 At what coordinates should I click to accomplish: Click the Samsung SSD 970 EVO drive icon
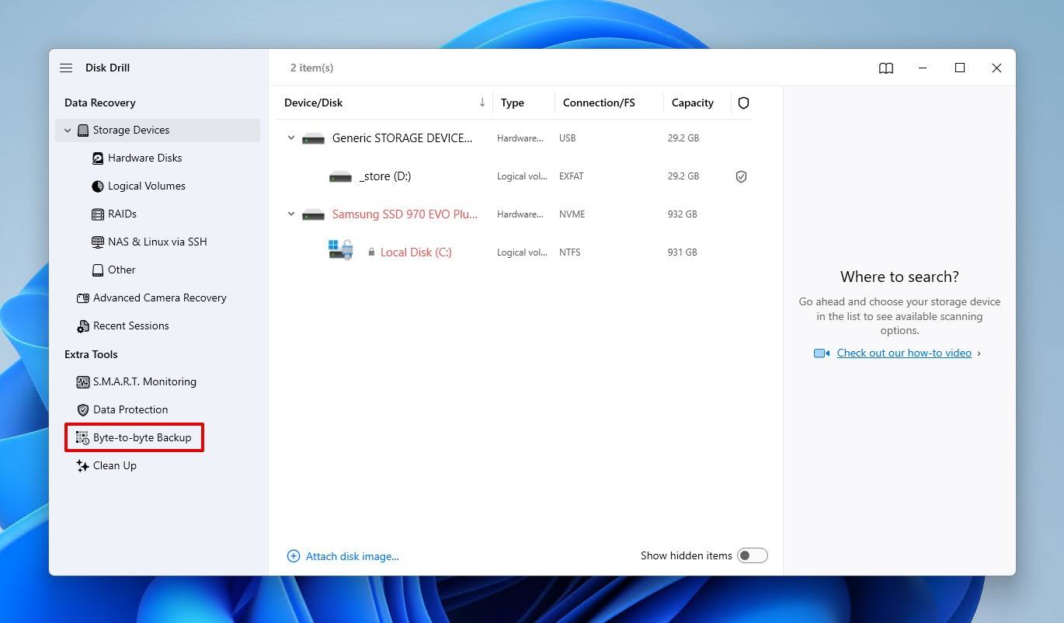[313, 214]
